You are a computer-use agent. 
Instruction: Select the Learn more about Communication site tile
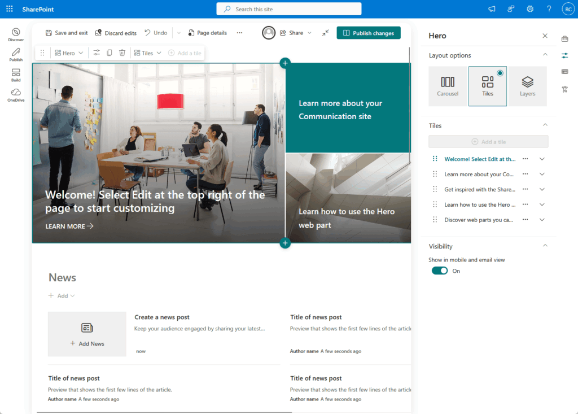348,108
